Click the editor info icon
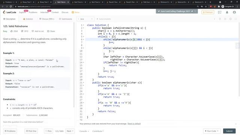The height and width of the screenshot is (135, 240). pyautogui.click(x=214, y=19)
